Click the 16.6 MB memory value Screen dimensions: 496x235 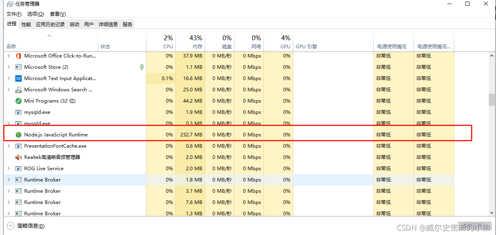point(193,78)
